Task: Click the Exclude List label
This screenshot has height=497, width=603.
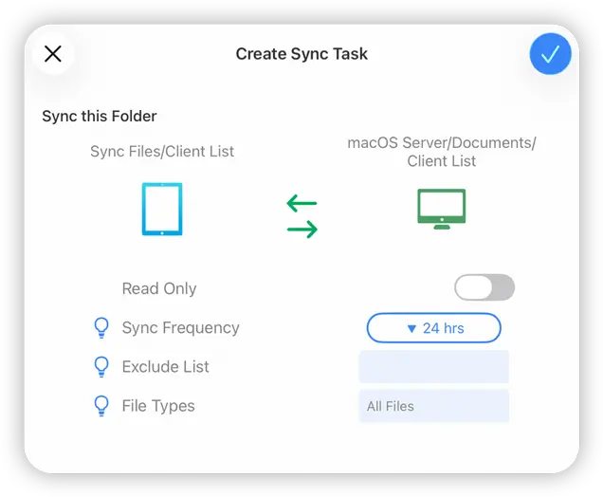Action: point(165,367)
